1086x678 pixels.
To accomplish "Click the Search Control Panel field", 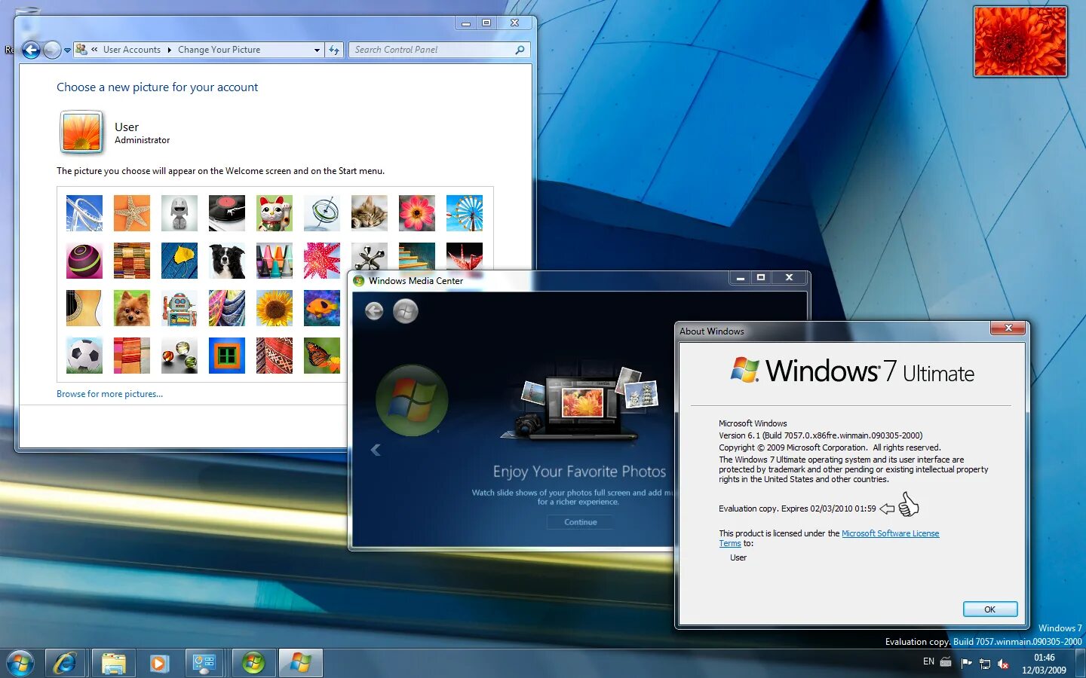I will (439, 50).
